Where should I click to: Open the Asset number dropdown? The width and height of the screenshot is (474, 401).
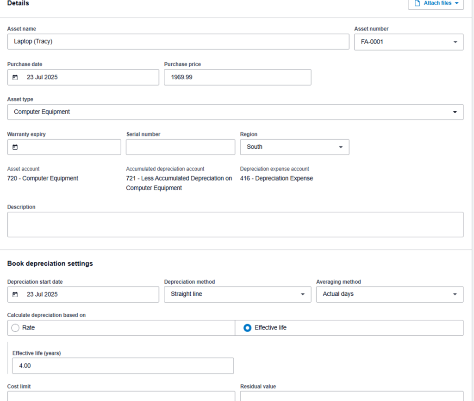[x=455, y=42]
